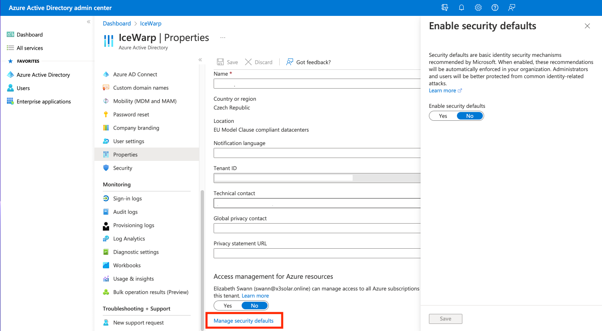Click the Czech Republic country value

[232, 107]
